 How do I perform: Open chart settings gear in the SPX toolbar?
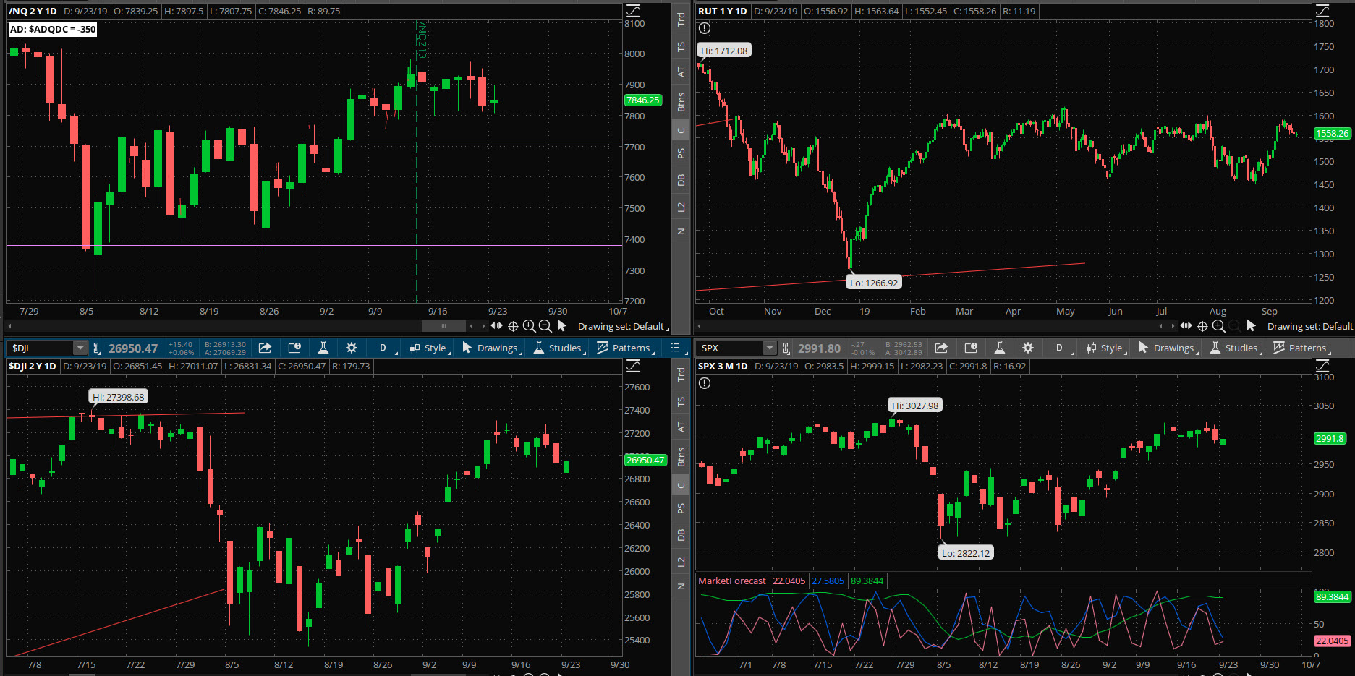point(1028,348)
